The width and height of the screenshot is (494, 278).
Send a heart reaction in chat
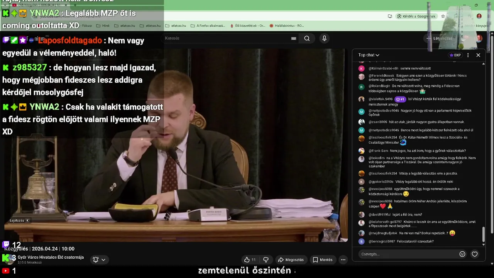pyautogui.click(x=475, y=254)
